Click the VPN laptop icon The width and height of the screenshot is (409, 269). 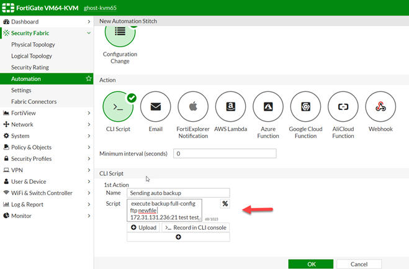point(6,170)
